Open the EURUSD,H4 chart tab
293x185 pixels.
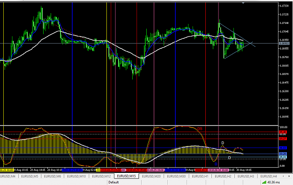point(269,176)
